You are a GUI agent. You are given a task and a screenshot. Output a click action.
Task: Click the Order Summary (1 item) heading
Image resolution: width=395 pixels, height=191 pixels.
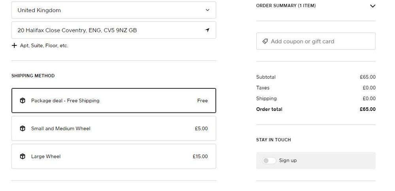[286, 6]
